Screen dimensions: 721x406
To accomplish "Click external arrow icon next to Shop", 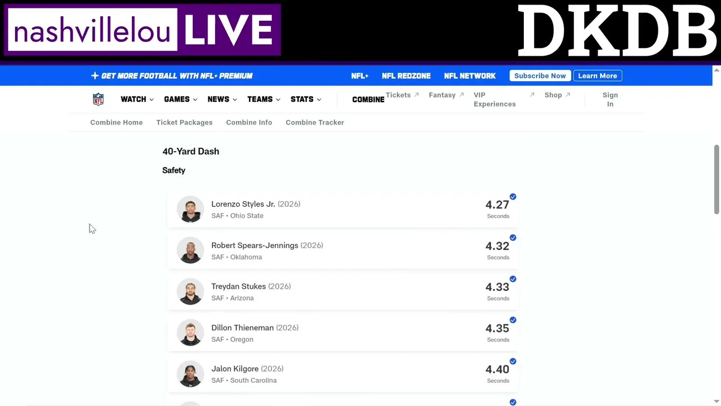I will click(568, 95).
